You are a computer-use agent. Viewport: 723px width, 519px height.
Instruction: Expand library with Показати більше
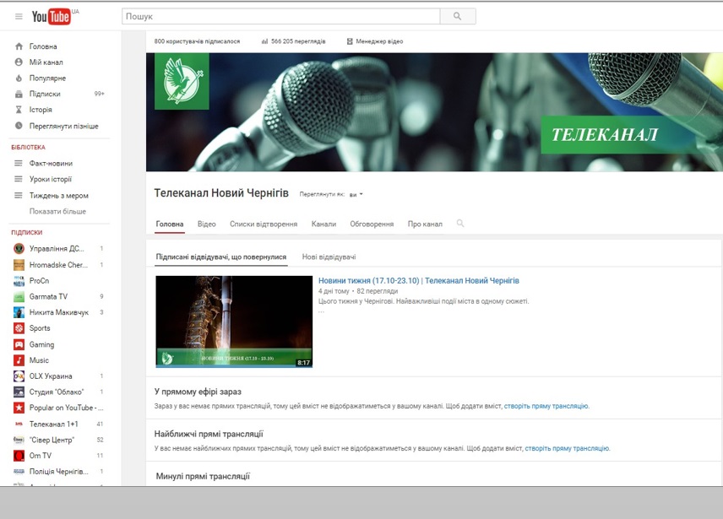pos(57,211)
